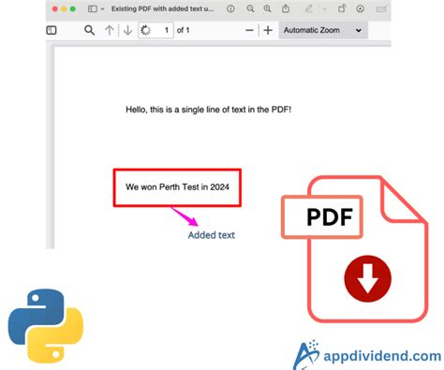Click the green fullscreen window button
The image size is (444, 370).
[x=73, y=9]
